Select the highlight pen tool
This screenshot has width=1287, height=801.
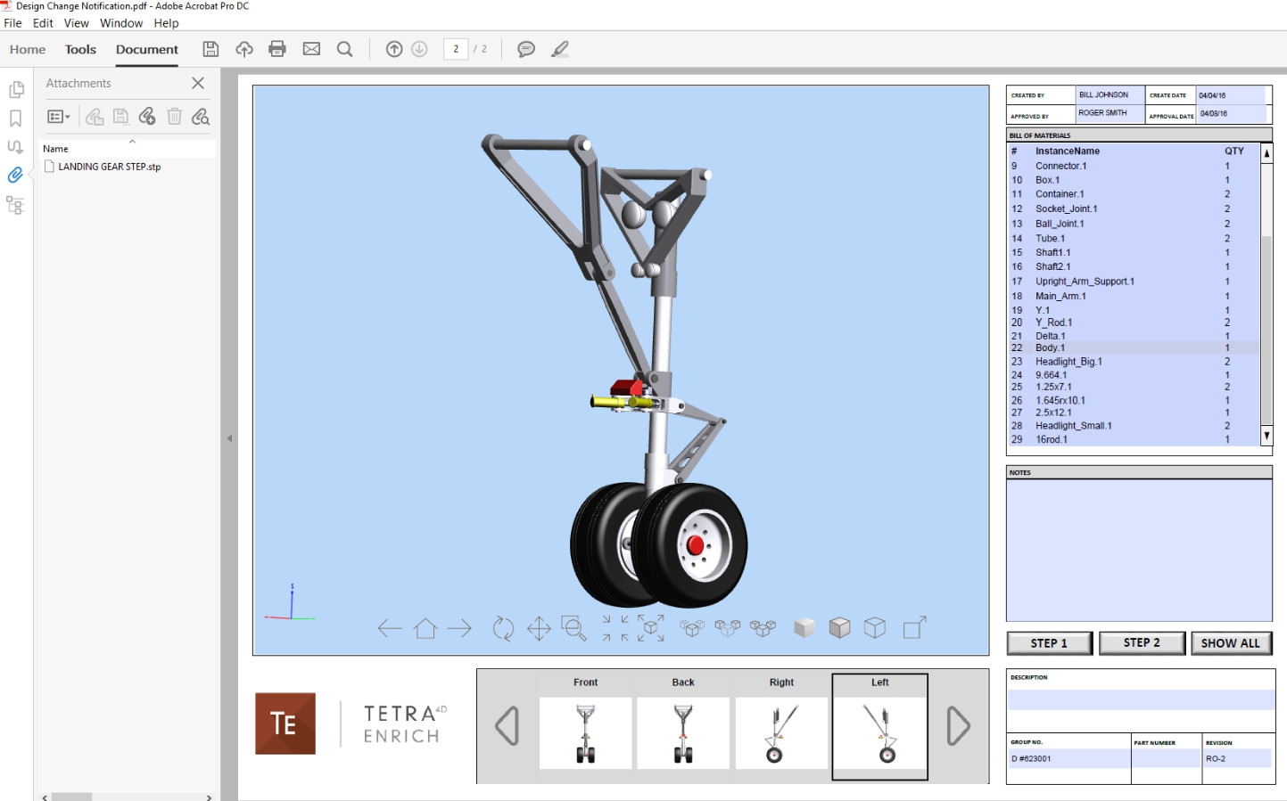pos(560,49)
